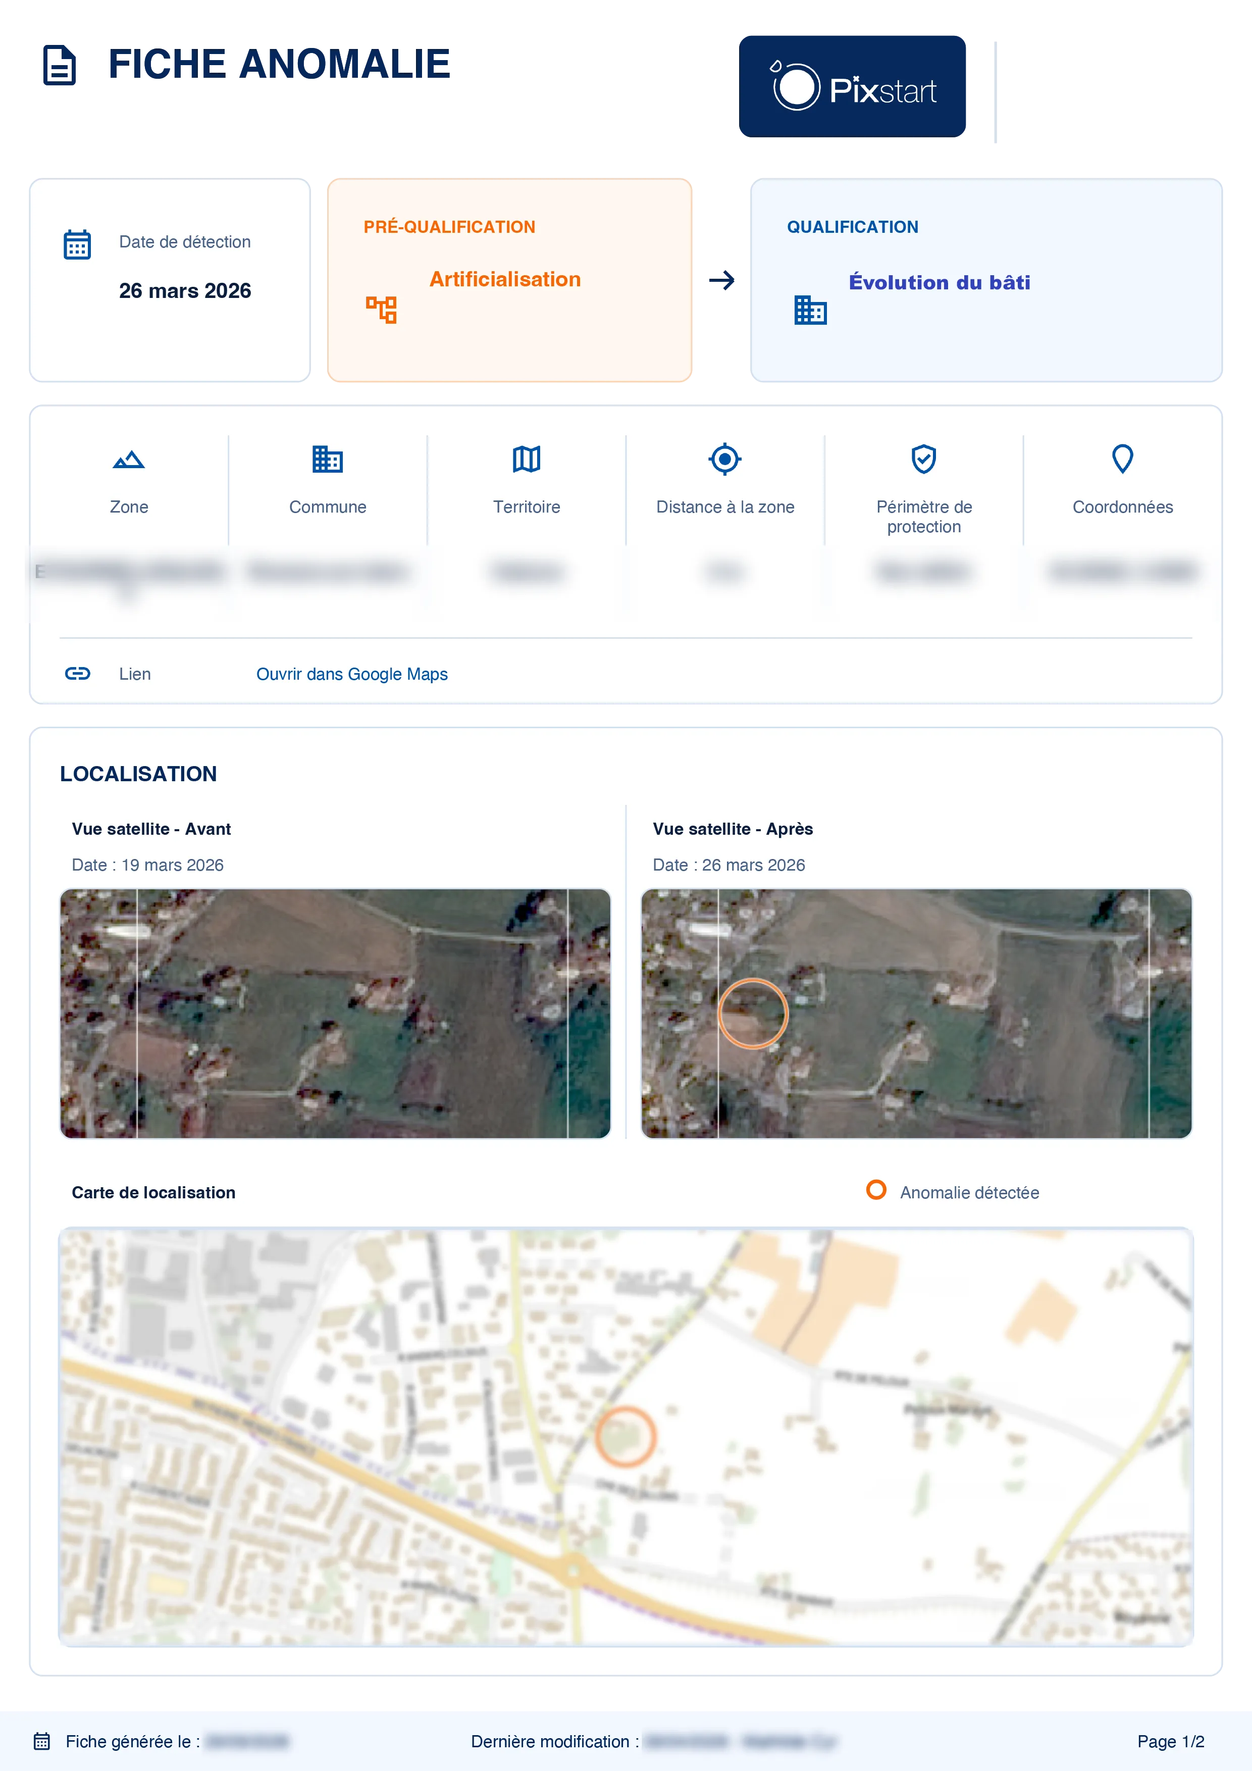
Task: Click the Distance à la zone label
Action: tap(724, 507)
